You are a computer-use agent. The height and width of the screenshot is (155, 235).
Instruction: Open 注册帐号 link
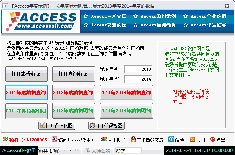(116, 140)
